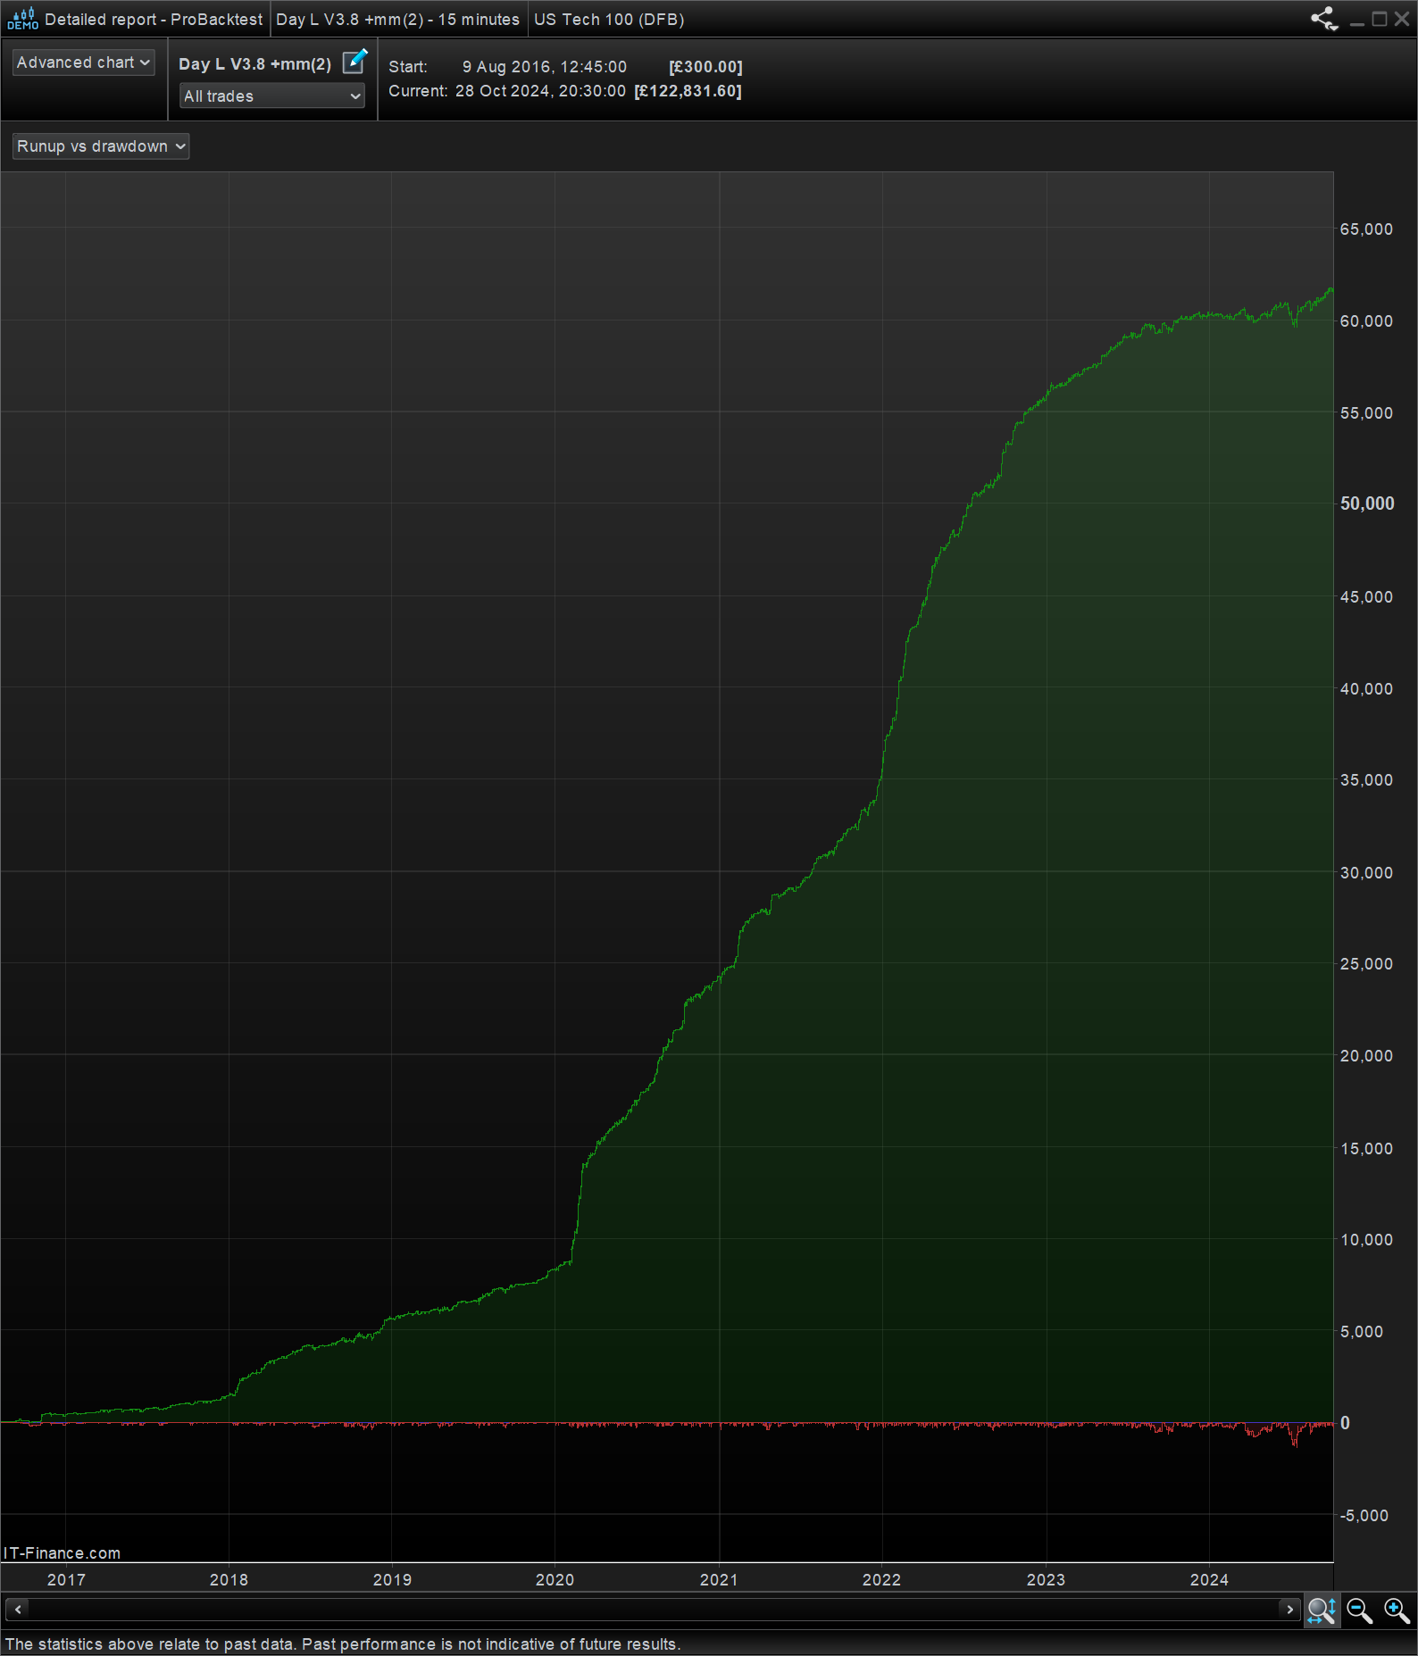Click the 20,000 y-axis label

[1366, 1056]
